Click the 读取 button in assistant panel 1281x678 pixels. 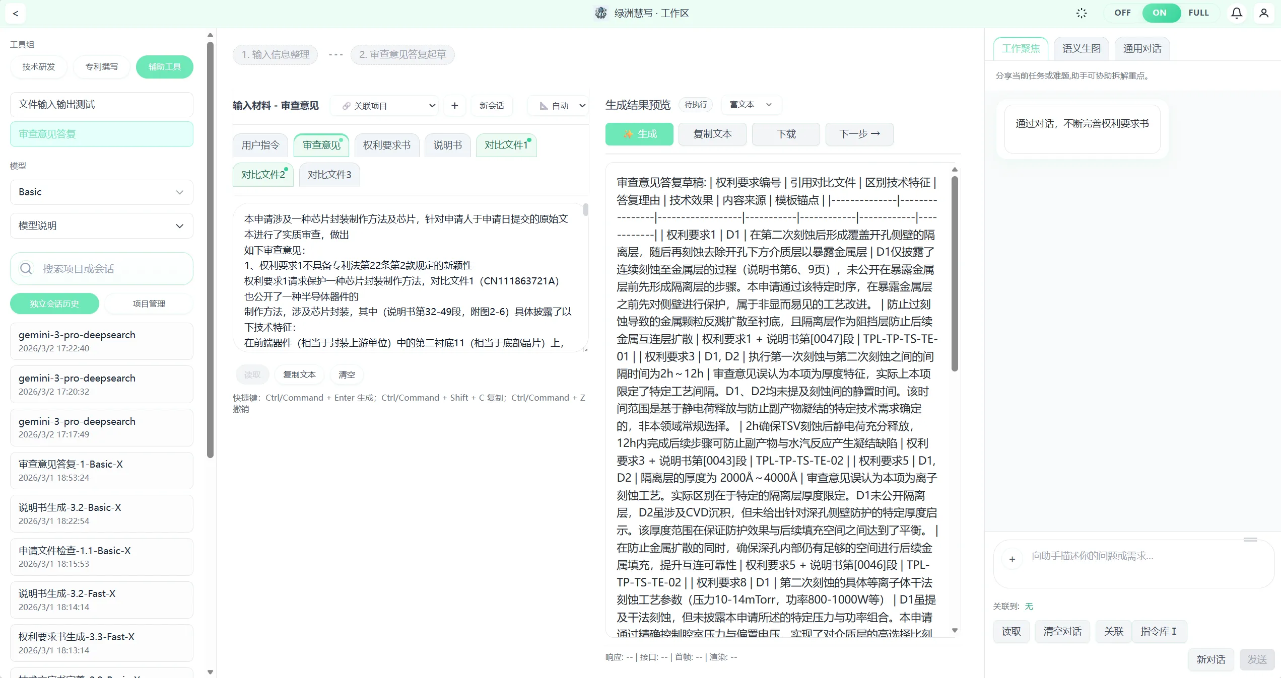pyautogui.click(x=1011, y=632)
